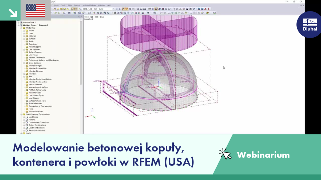Click the last icon in second toolbar row
Screen dimensions: 321x180
click(214, 13)
